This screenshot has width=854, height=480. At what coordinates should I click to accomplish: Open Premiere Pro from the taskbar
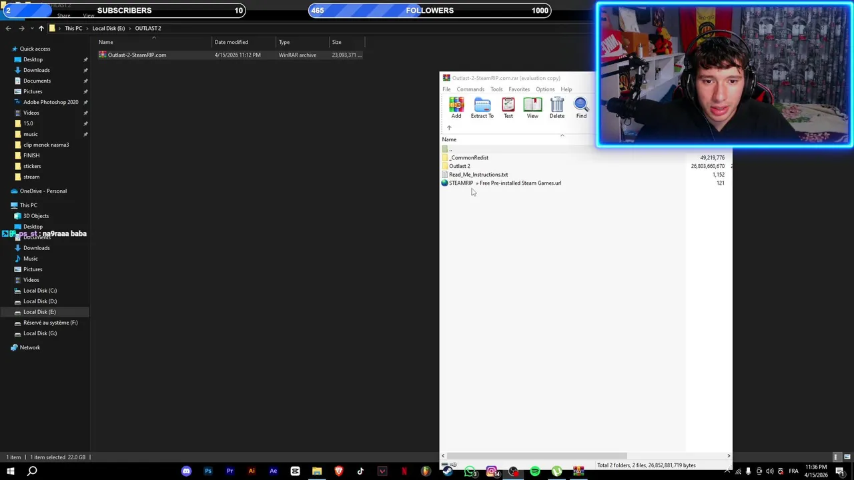tap(230, 471)
